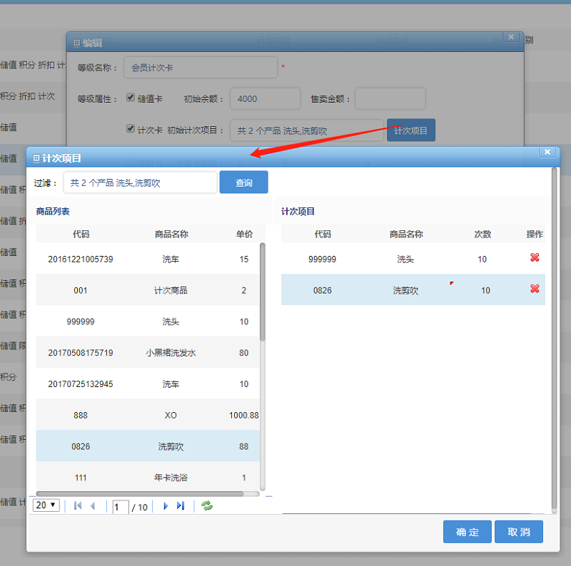Refresh the product list with green refresh icon
571x566 pixels.
206,506
